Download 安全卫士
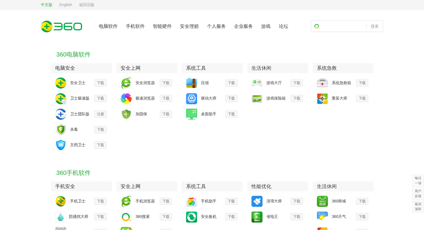The height and width of the screenshot is (230, 424). pyautogui.click(x=100, y=83)
